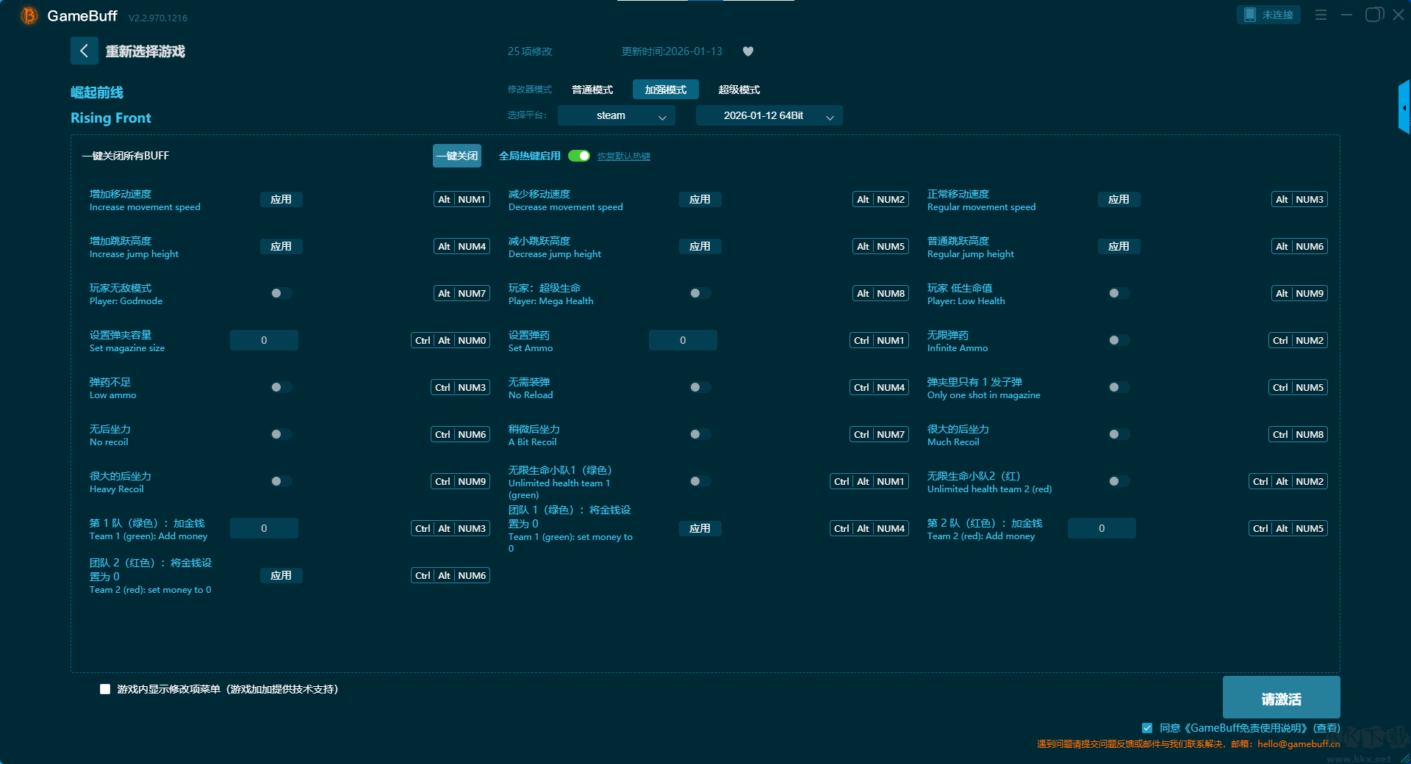Click Ctrl NUM2 hotkey for Infinite Ammo
The width and height of the screenshot is (1411, 764).
click(x=1298, y=340)
